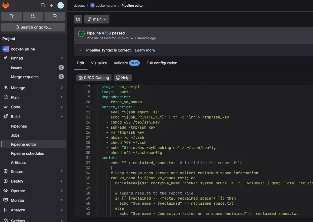The image size is (313, 222).
Task: Switch to the Validate tab
Action: 121,63
